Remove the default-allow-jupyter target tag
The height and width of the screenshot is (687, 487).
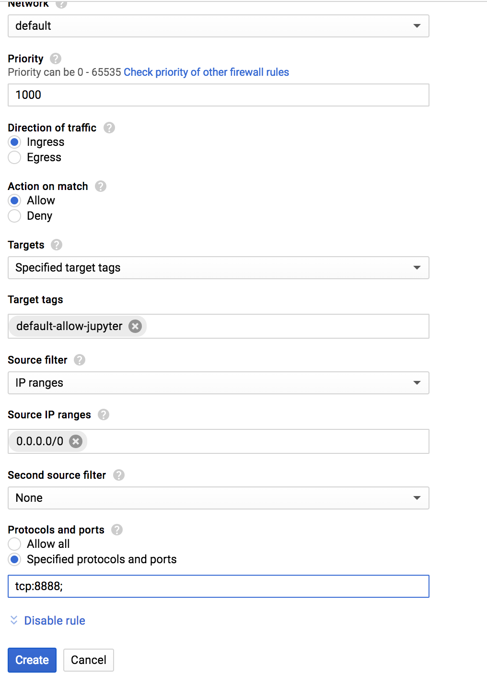[136, 326]
